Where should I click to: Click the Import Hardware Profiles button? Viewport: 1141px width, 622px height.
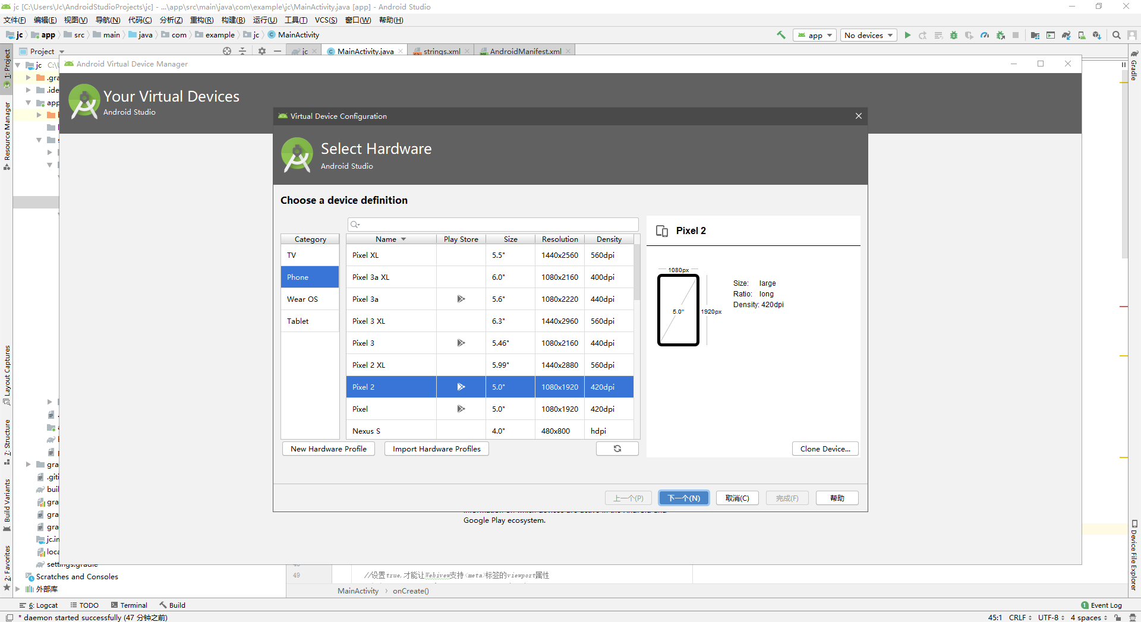[437, 449]
